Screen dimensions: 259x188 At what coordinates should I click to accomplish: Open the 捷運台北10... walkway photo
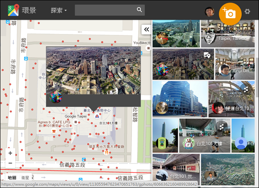(232, 99)
